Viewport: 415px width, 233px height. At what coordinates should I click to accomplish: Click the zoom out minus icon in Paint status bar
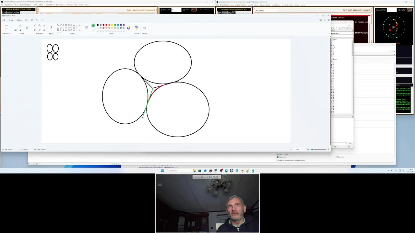(308, 150)
